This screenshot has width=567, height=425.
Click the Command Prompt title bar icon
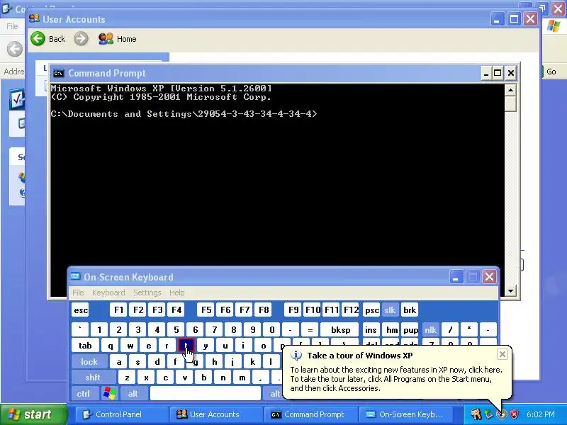(58, 74)
